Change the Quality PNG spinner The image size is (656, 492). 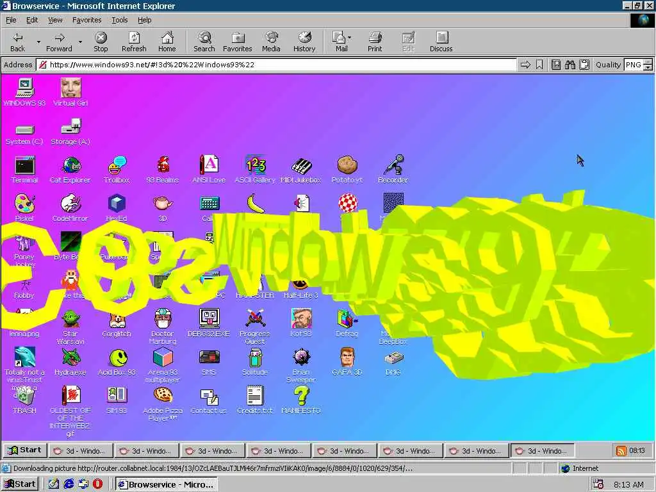[648, 65]
